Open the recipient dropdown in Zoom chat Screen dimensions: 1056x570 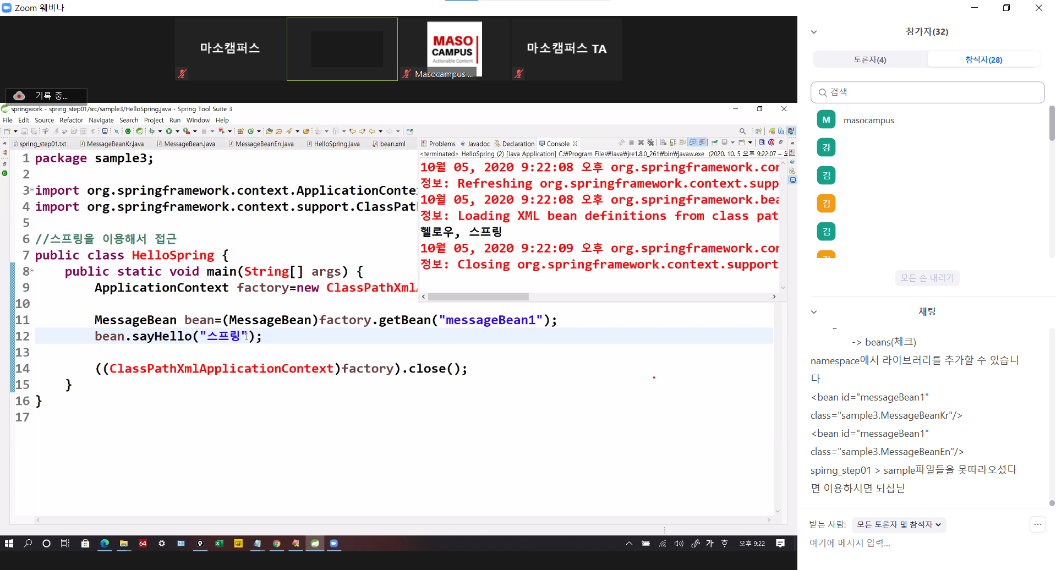coord(899,525)
